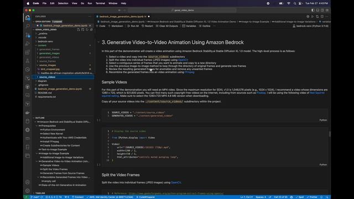Collapse Prerequisites in the outline
Viewport: 354px width, 199px height.
tap(37, 125)
